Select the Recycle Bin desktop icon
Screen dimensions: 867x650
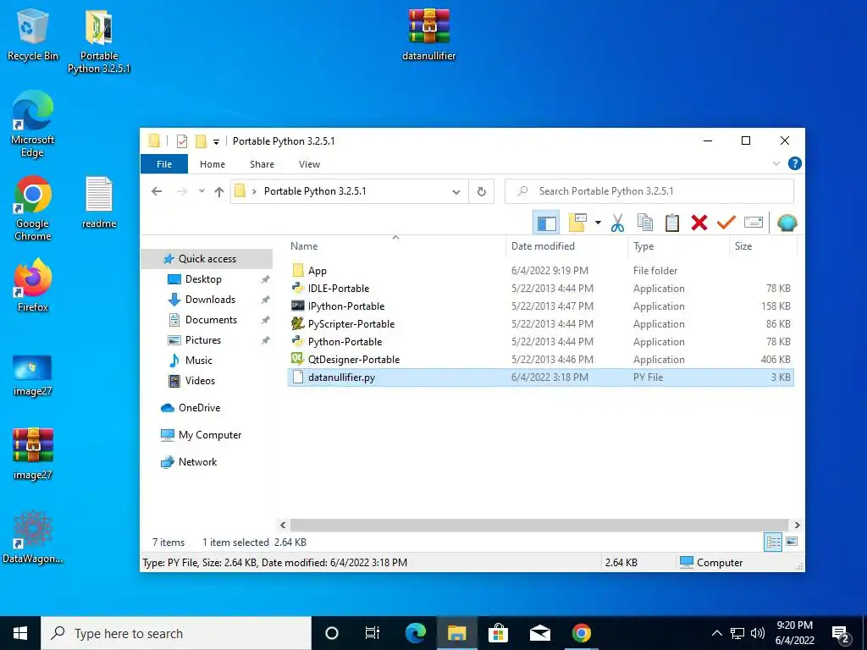pyautogui.click(x=33, y=35)
